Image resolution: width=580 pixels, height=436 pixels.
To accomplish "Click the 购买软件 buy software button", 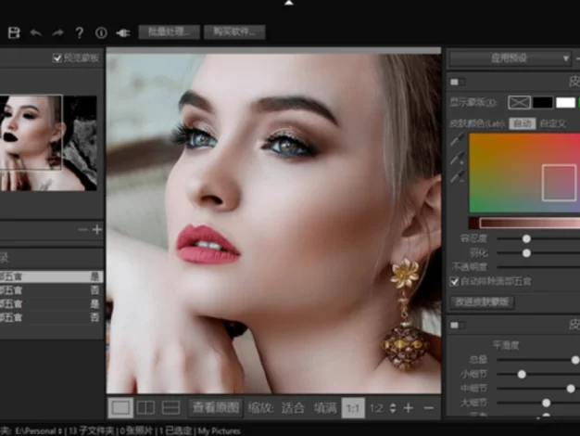I will click(234, 32).
